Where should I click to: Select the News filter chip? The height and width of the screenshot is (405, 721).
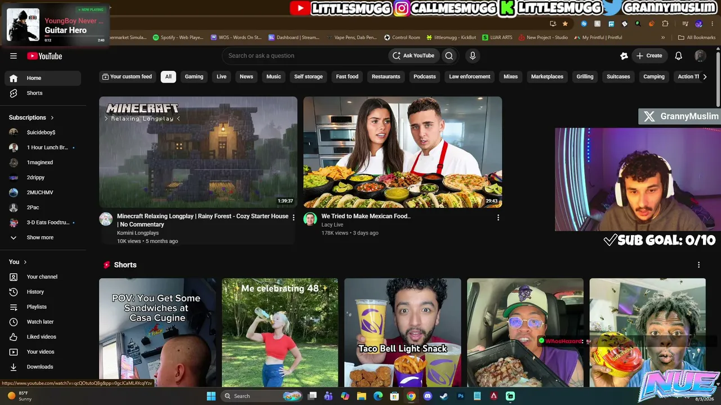pyautogui.click(x=246, y=76)
